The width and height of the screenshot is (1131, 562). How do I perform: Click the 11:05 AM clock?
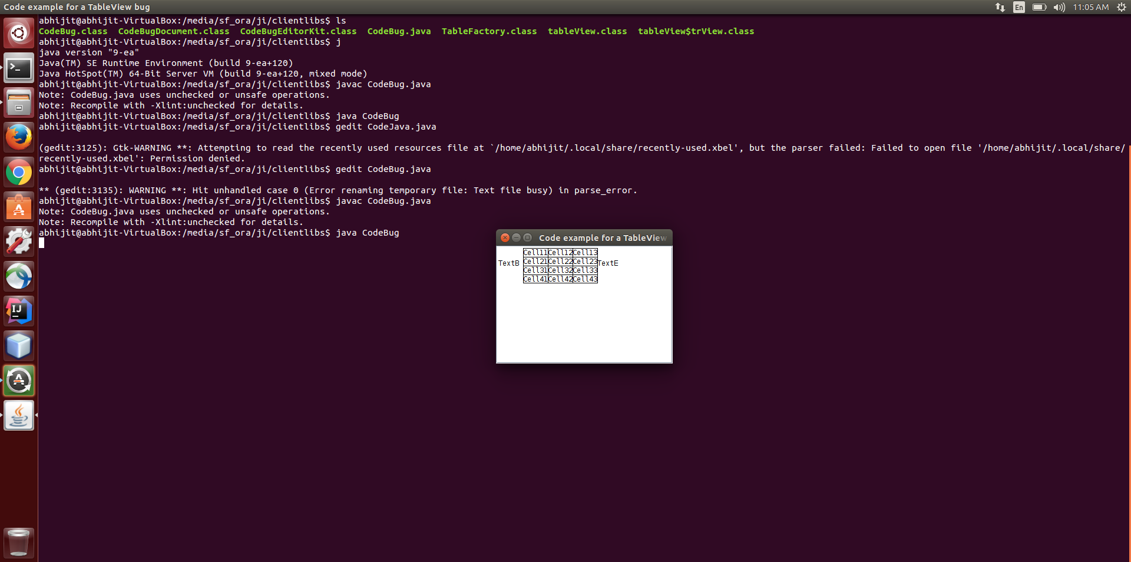[1090, 7]
